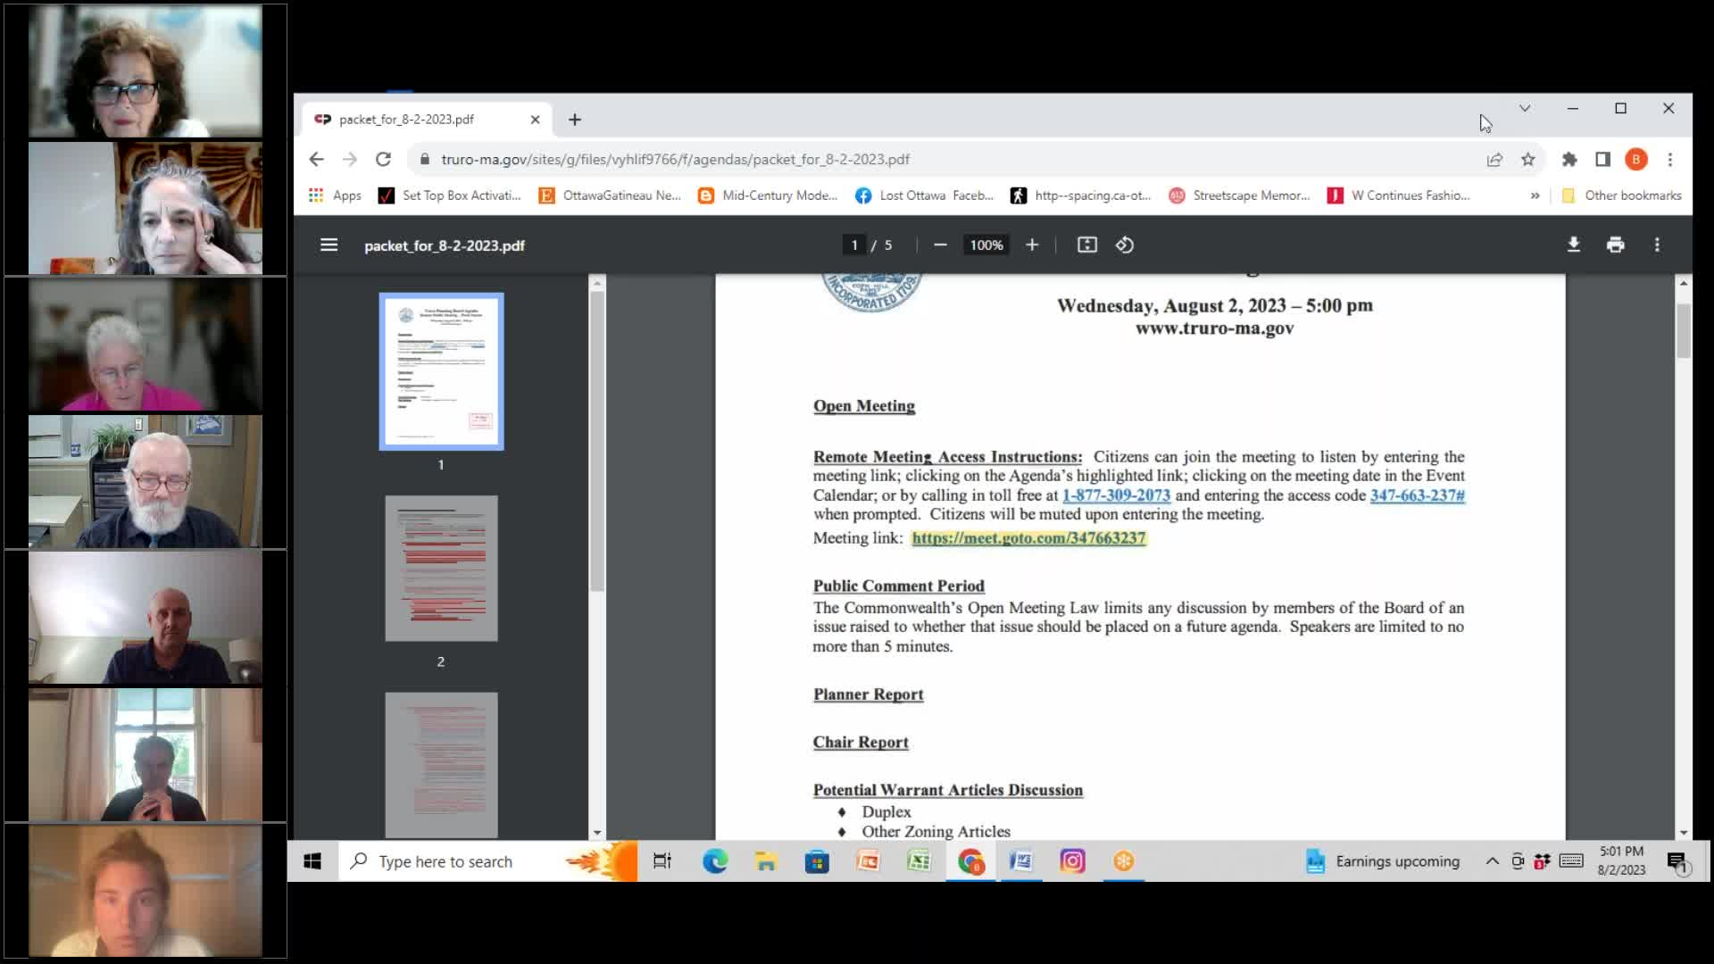
Task: Download the PDF file
Action: [x=1574, y=245]
